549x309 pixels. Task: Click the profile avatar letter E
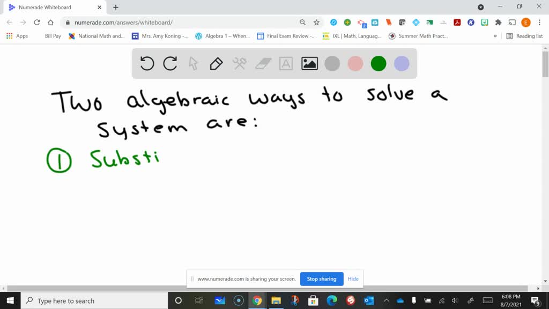point(526,23)
